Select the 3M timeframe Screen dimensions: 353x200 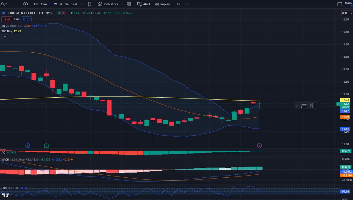[x=67, y=4]
